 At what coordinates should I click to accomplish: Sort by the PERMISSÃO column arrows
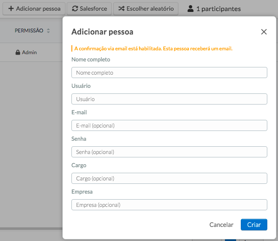tap(48, 31)
